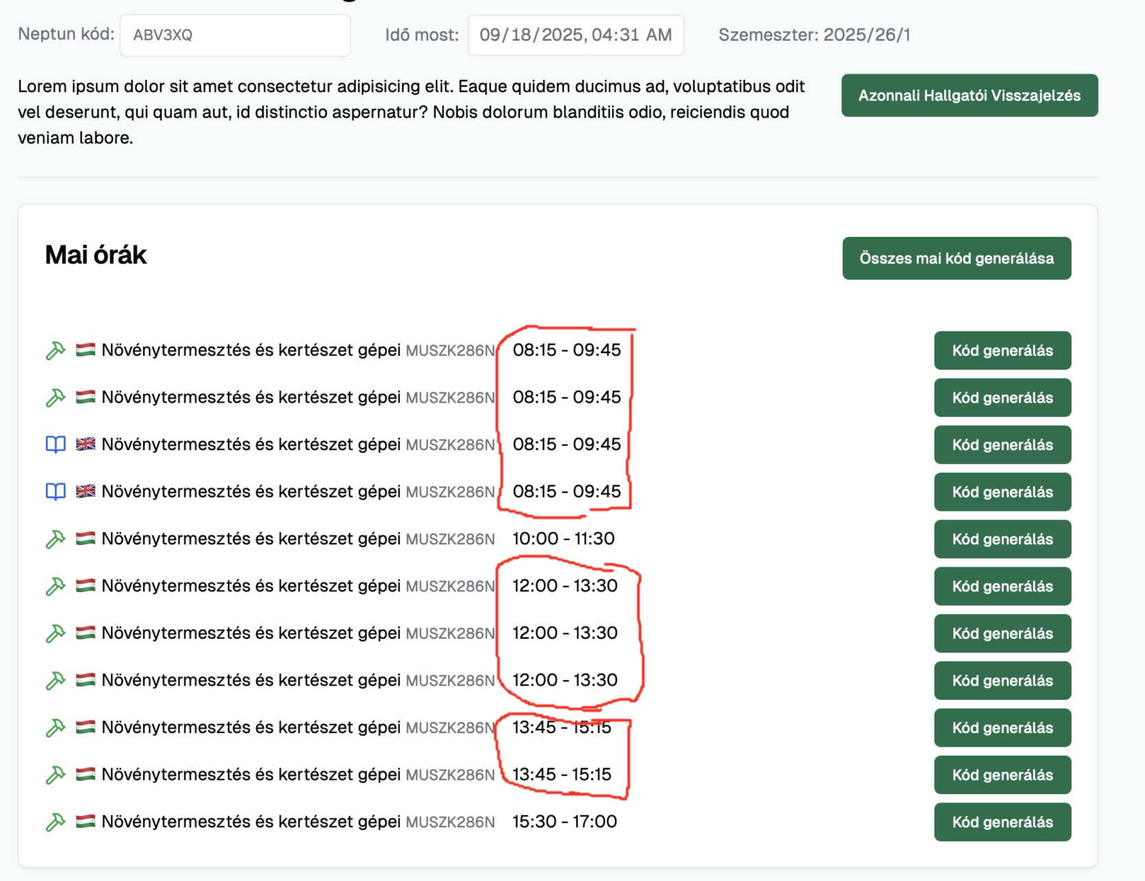Click the Idő most date-time field

tap(576, 35)
